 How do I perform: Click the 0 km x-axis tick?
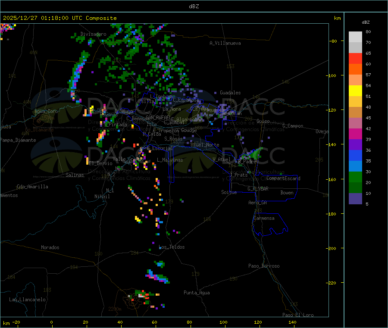click(x=51, y=322)
